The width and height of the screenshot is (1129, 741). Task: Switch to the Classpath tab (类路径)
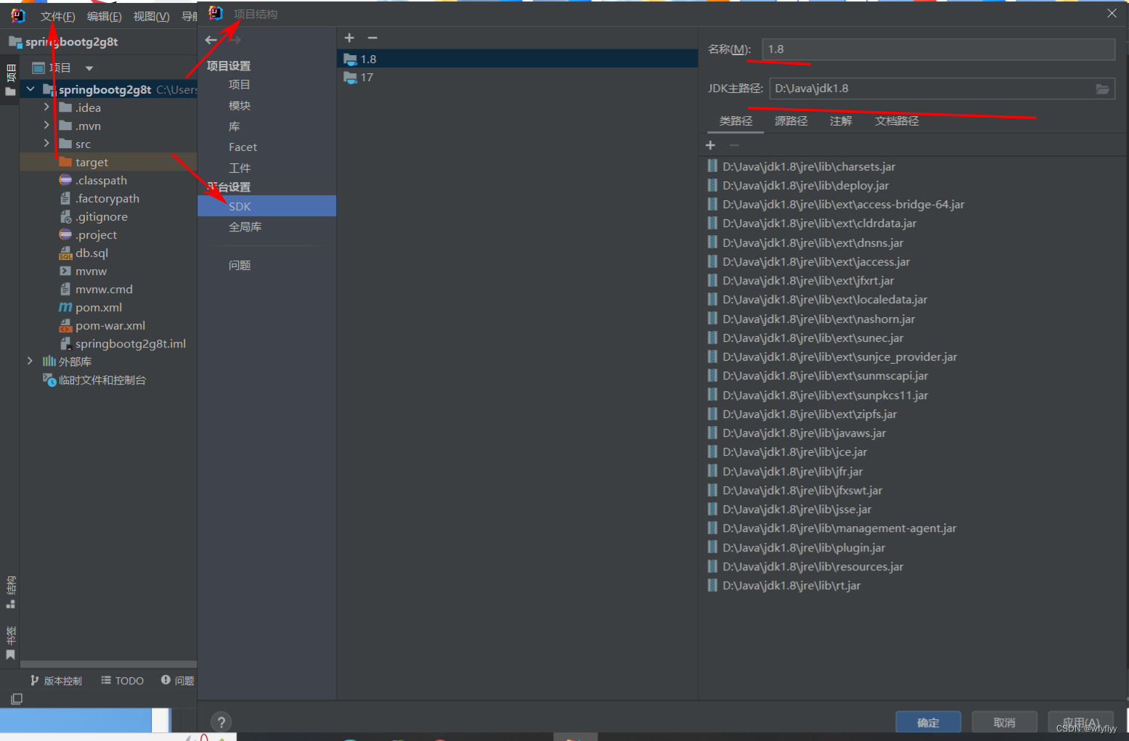coord(735,121)
